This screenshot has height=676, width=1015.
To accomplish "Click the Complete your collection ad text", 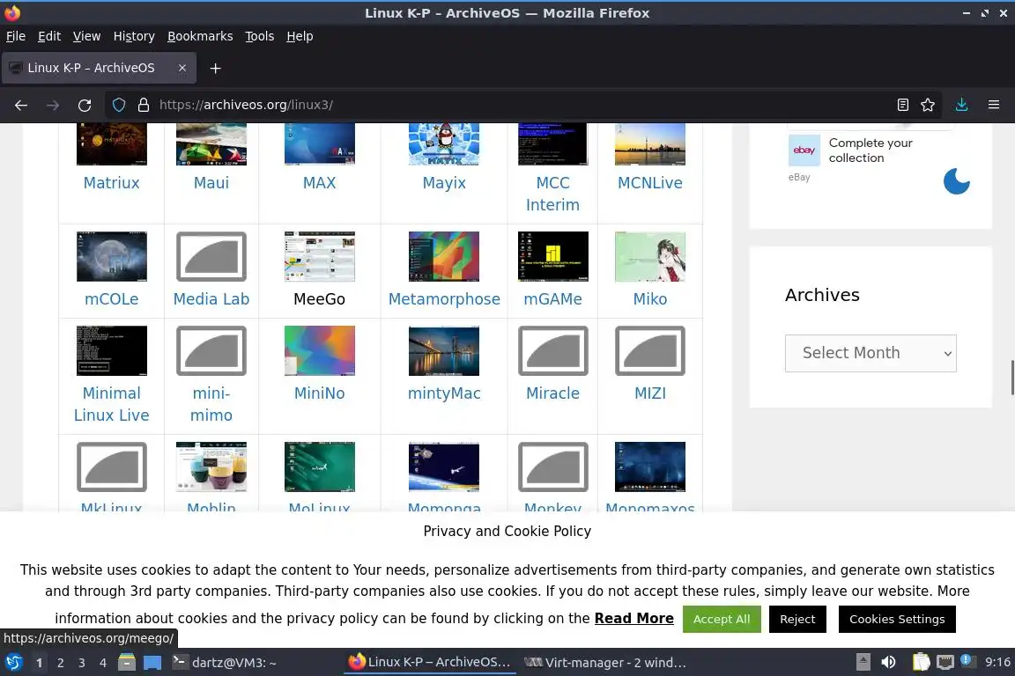I will point(870,151).
